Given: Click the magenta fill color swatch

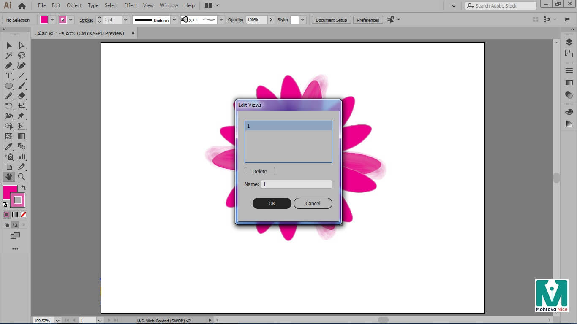Looking at the screenshot, I should (10, 192).
